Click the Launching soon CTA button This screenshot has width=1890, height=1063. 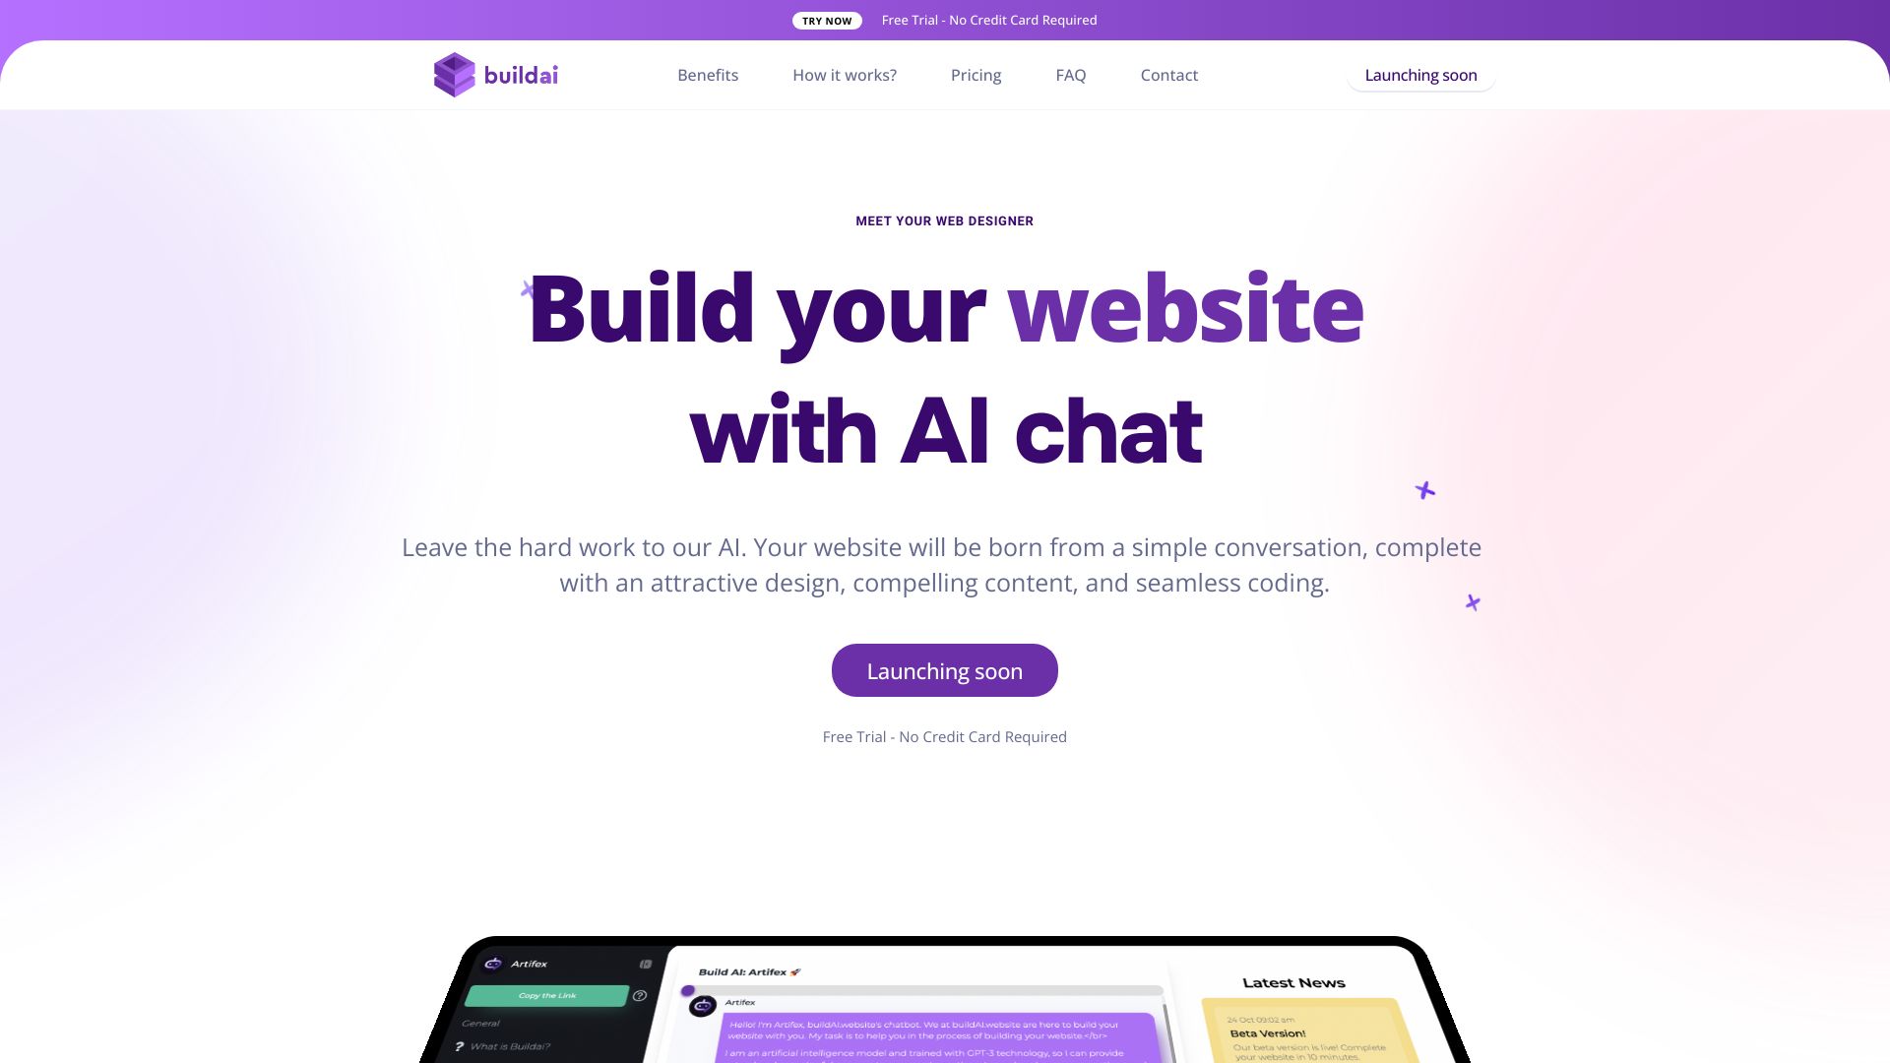[x=945, y=669]
